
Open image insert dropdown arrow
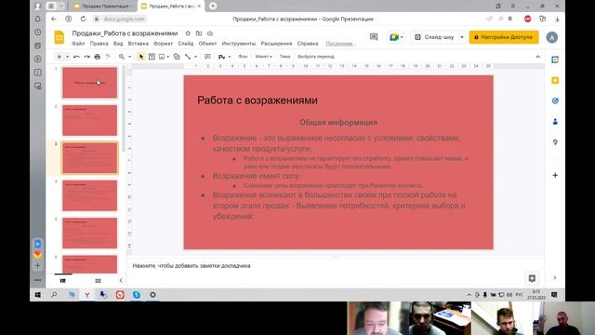point(167,57)
